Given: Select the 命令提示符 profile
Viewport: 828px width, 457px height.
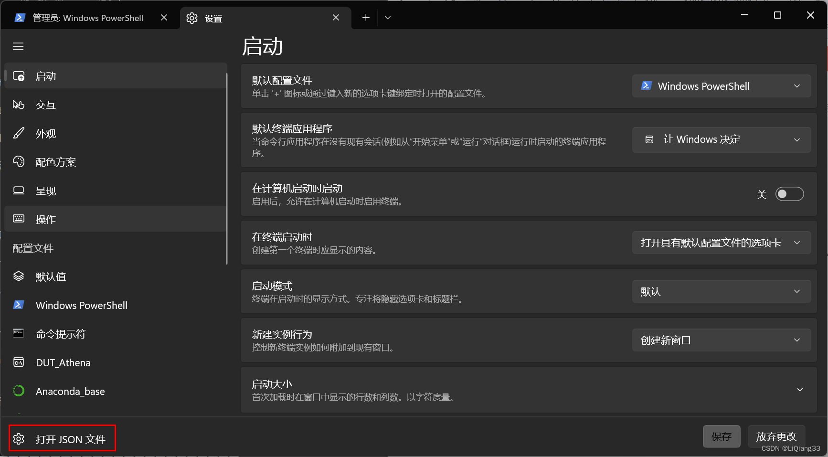Looking at the screenshot, I should click(x=61, y=334).
